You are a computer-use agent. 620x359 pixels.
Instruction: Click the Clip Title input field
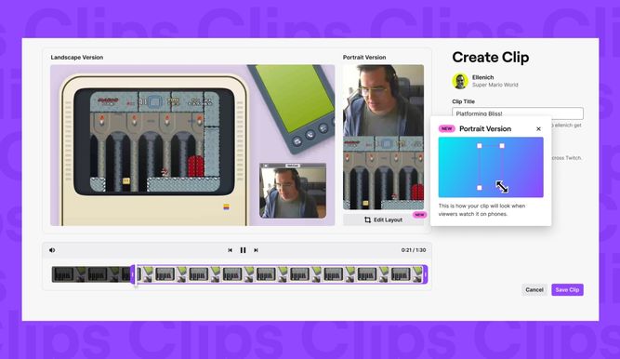[517, 113]
